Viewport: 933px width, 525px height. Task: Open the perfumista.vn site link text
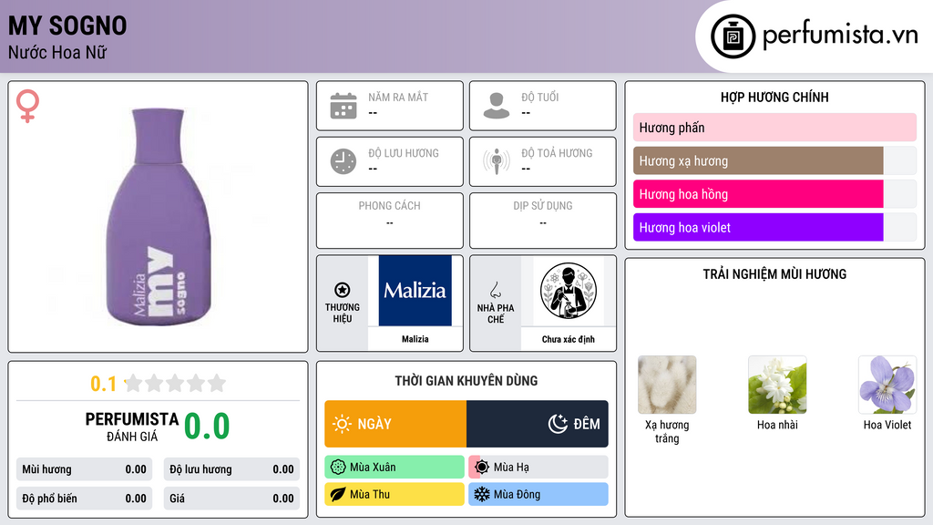coord(840,36)
